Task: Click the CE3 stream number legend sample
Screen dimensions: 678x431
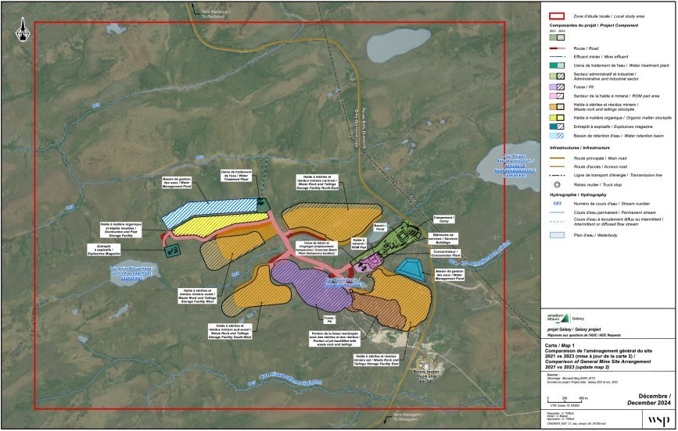Action: tap(558, 204)
